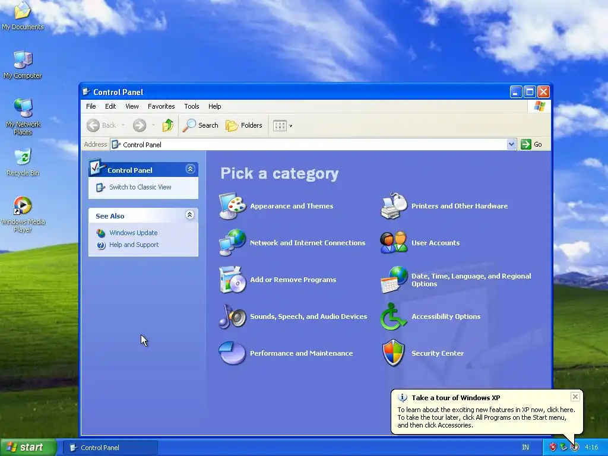Click the Forward arrow toolbar button

140,125
